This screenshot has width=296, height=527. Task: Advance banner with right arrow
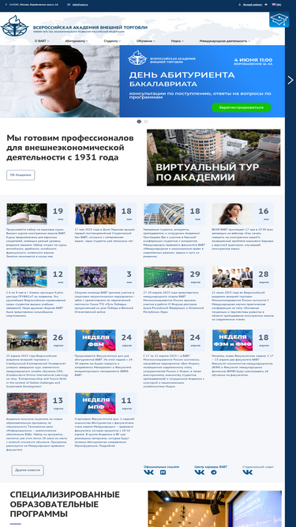[x=290, y=80]
